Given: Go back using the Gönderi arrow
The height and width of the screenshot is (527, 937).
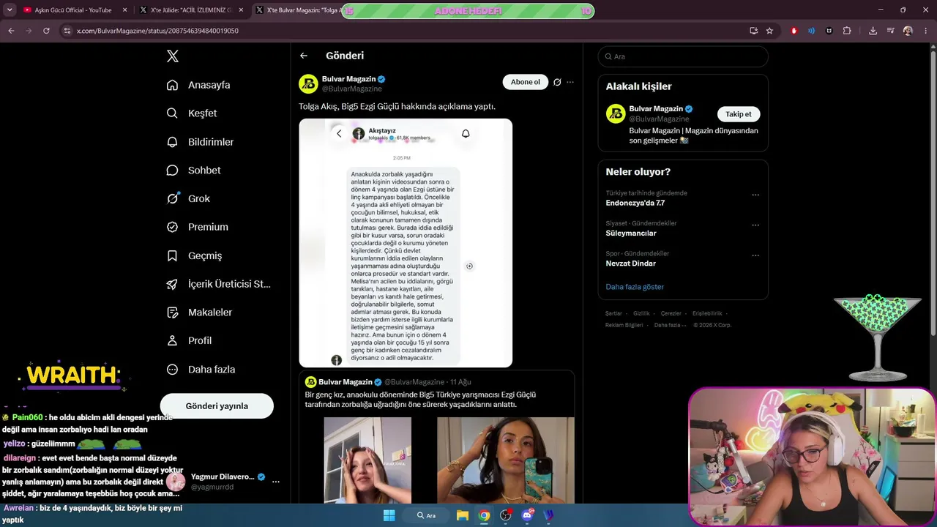Looking at the screenshot, I should pos(304,56).
